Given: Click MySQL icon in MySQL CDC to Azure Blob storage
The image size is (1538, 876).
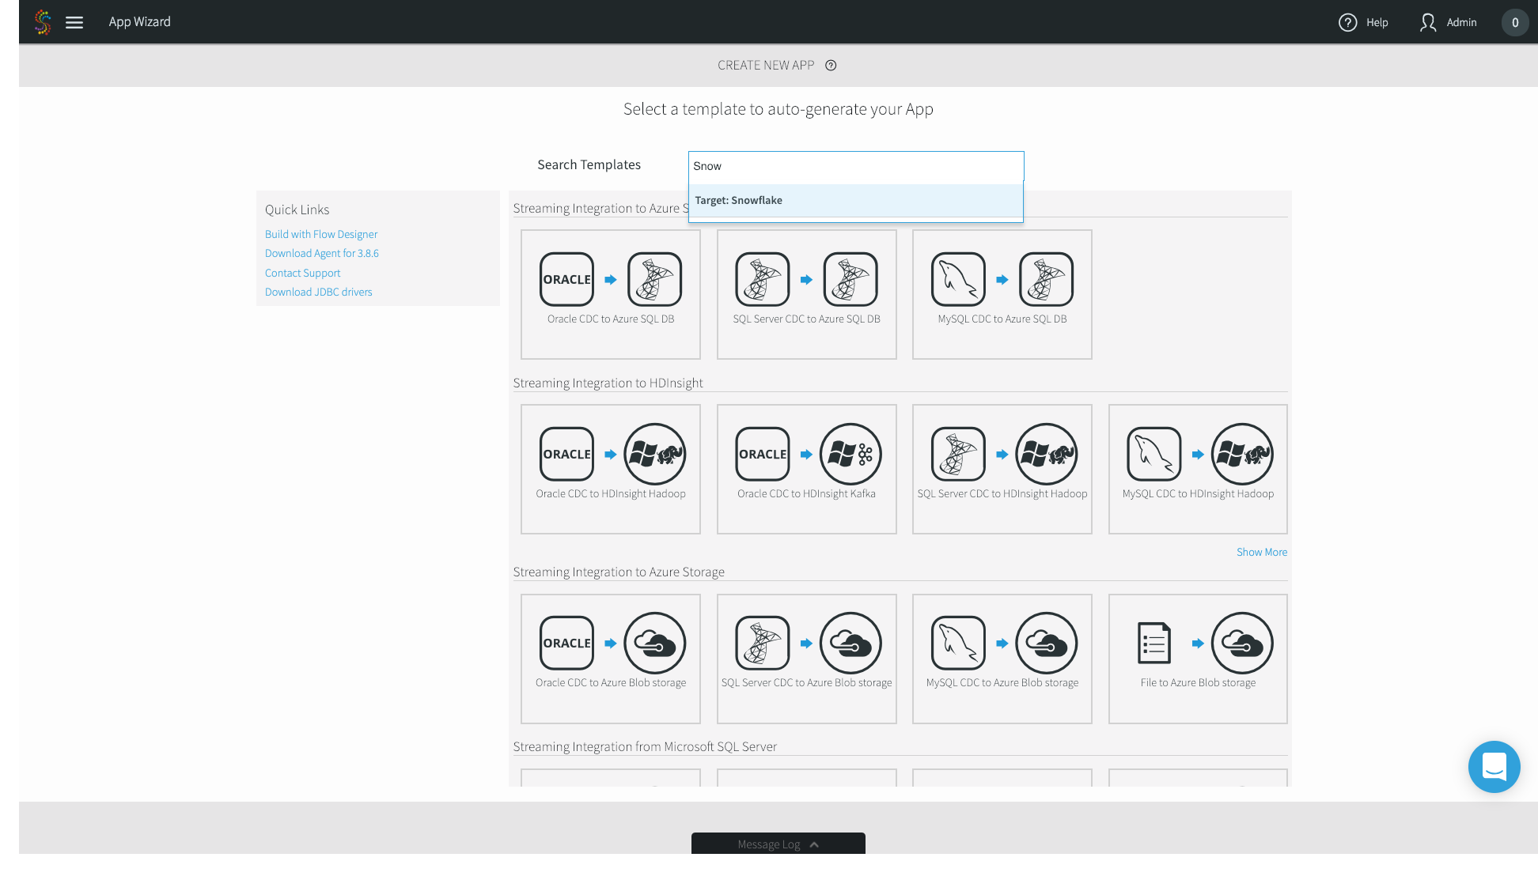Looking at the screenshot, I should 958,643.
